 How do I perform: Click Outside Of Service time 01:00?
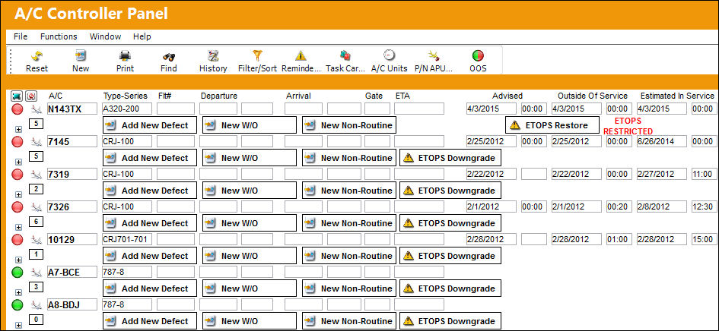[x=619, y=239]
